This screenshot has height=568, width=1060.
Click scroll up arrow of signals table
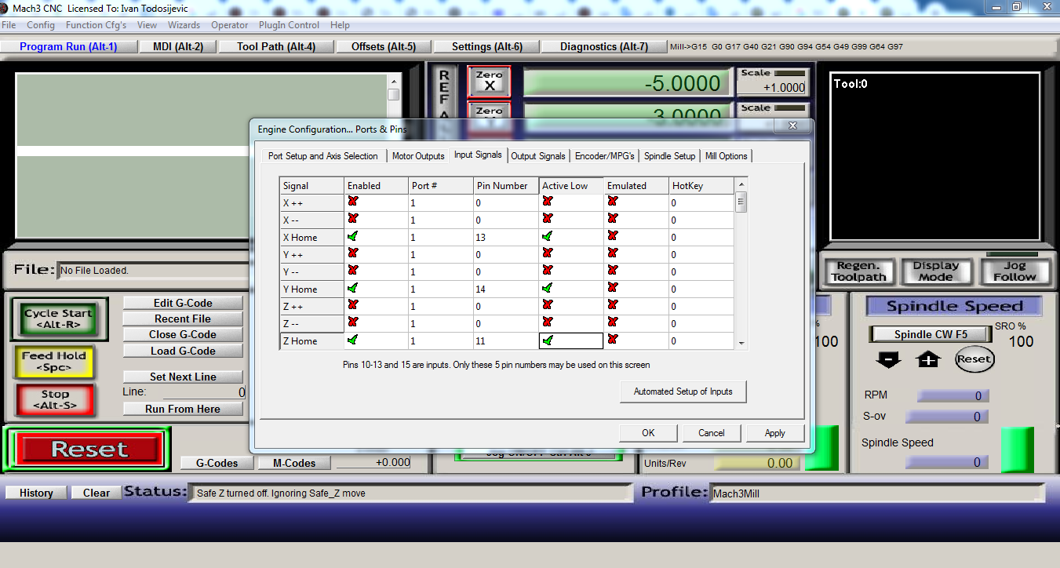[741, 185]
